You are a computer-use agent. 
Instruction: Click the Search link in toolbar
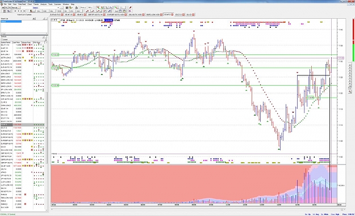point(35,7)
